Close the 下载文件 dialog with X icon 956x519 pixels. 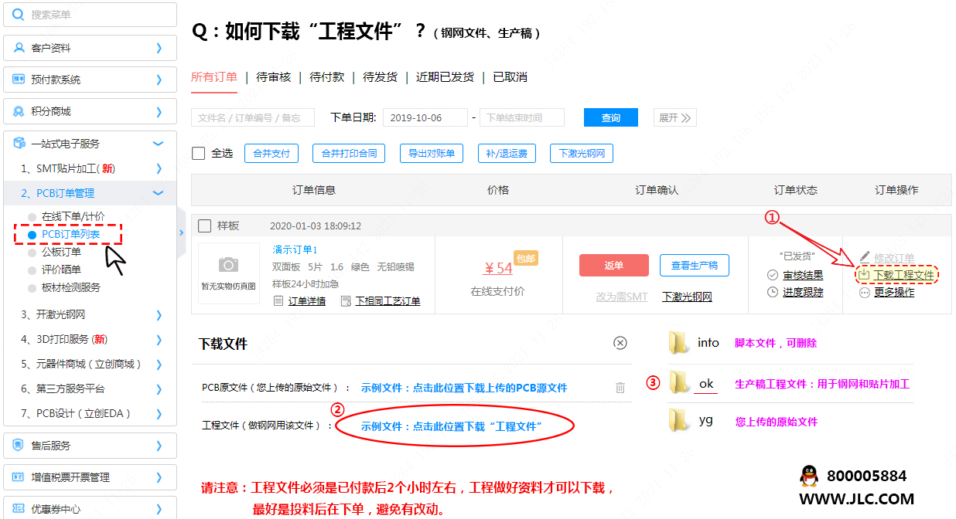[x=620, y=344]
